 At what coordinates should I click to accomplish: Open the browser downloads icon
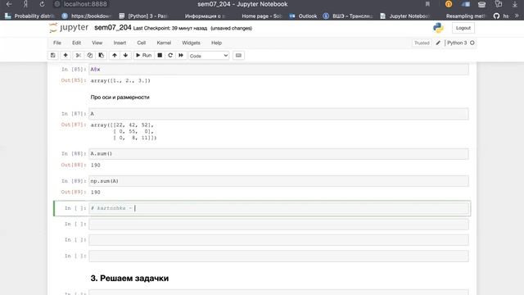point(515,4)
